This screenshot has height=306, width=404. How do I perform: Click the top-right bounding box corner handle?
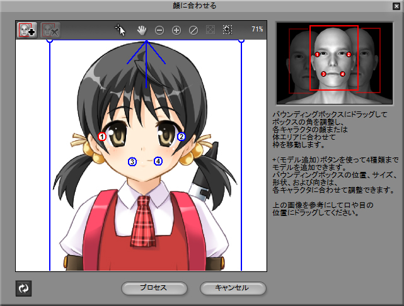241,41
